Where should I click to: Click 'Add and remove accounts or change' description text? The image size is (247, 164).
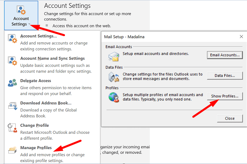click(x=54, y=43)
